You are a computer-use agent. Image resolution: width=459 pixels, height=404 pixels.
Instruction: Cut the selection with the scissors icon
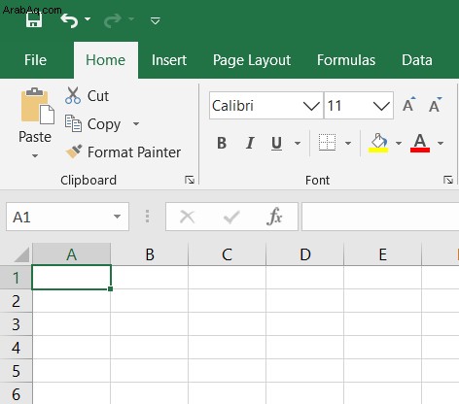click(73, 95)
